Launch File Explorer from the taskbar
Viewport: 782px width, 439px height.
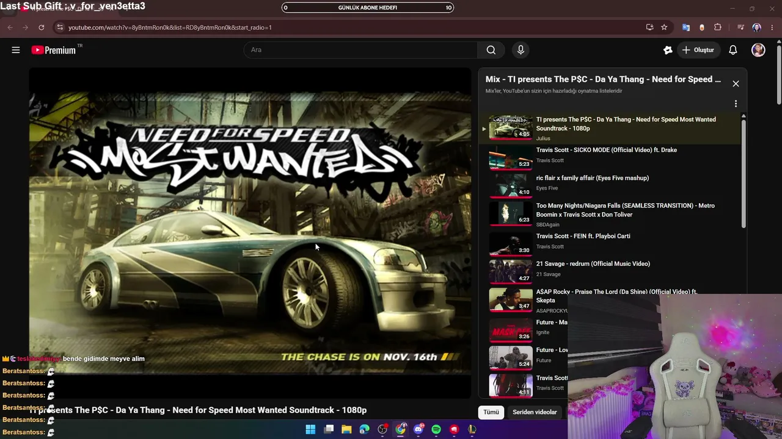pyautogui.click(x=346, y=429)
